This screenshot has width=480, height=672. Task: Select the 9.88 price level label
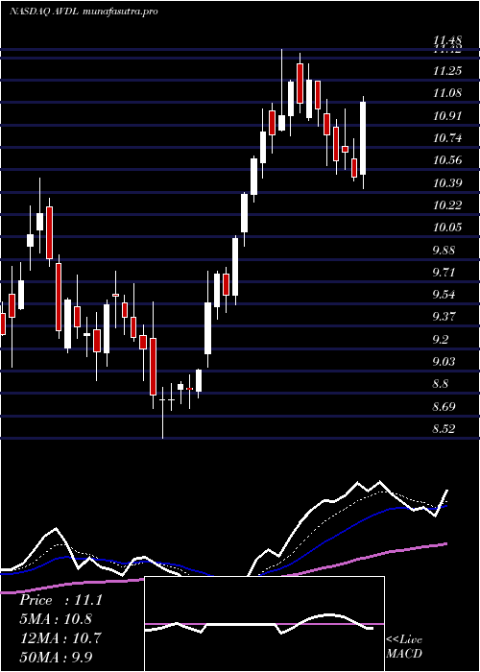click(444, 251)
